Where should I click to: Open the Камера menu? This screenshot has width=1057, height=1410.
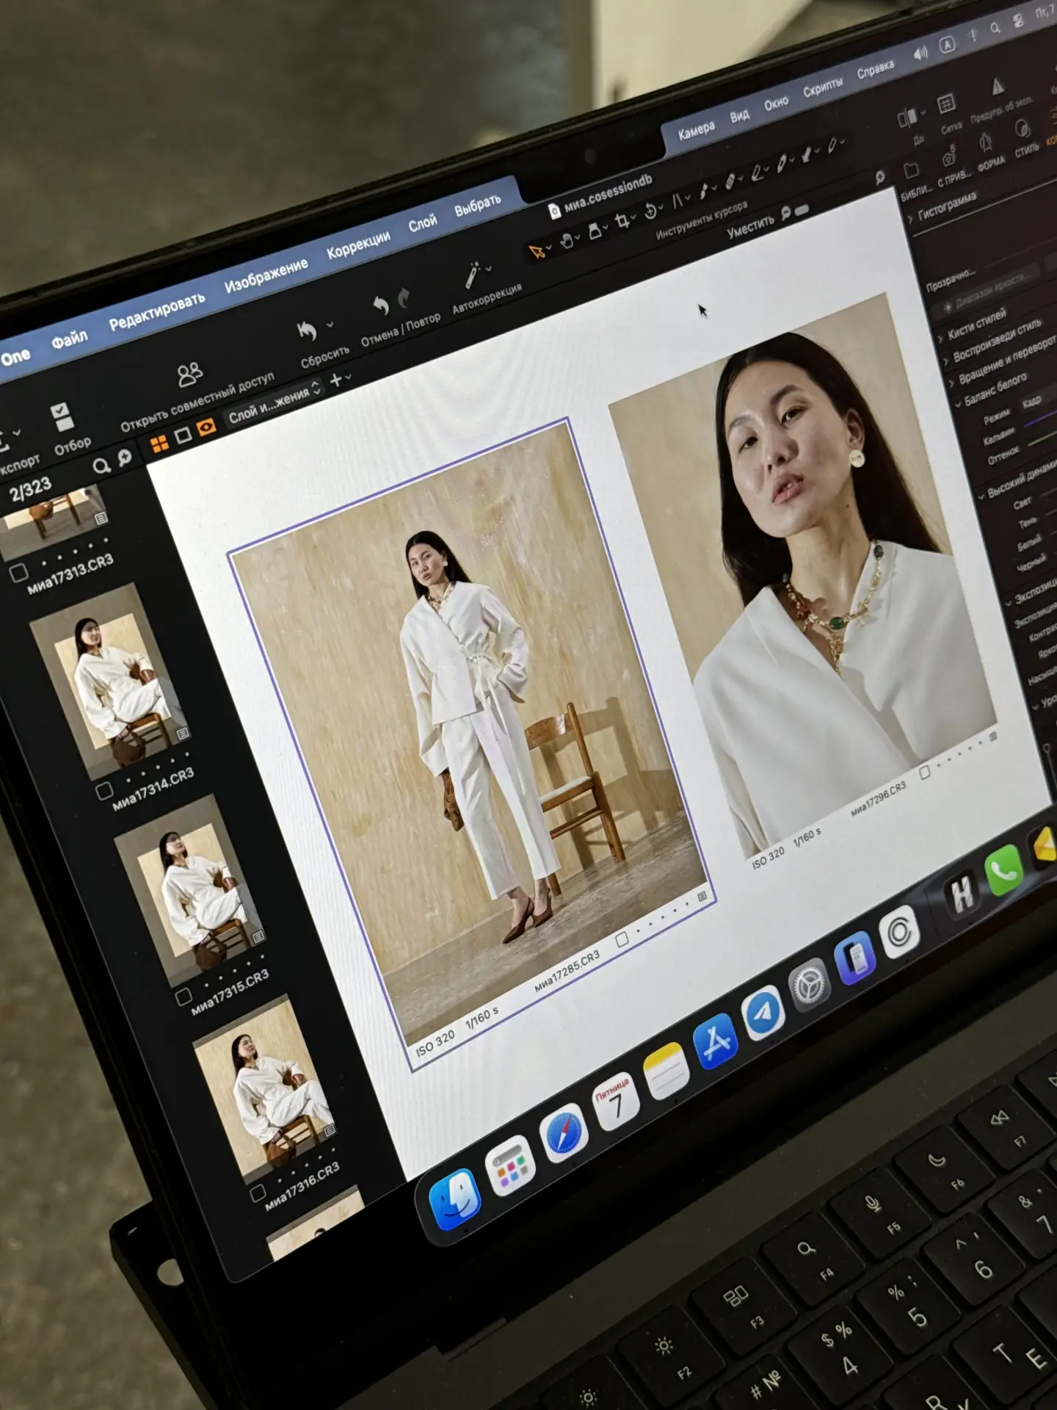(696, 130)
